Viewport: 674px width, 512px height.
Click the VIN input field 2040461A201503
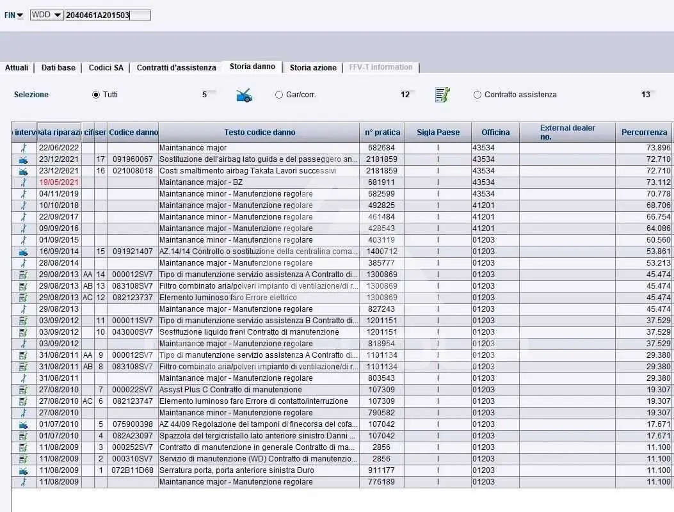[108, 15]
